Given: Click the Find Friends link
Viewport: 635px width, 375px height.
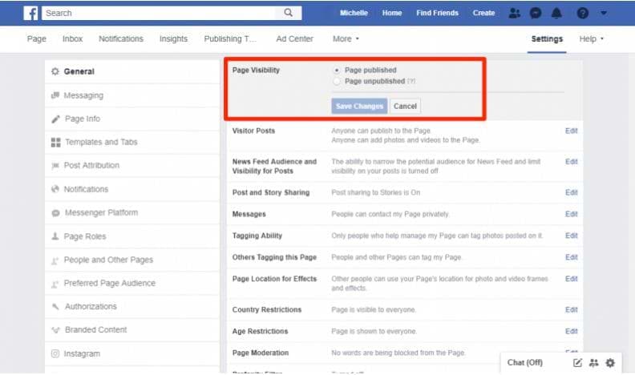Looking at the screenshot, I should point(437,13).
